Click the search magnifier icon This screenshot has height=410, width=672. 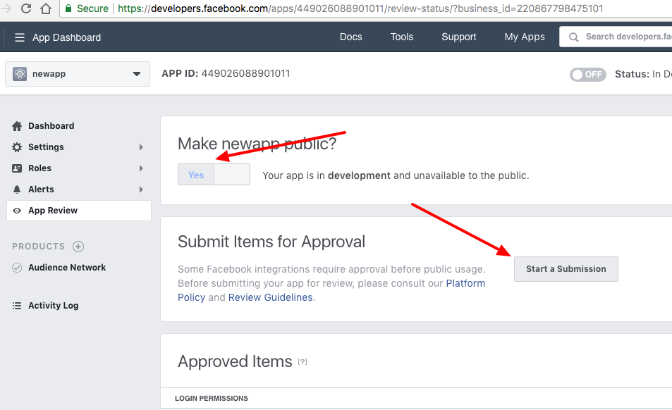573,37
